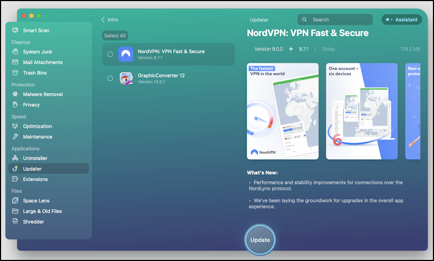Screen dimensions: 434x261
Task: Select the System Junk label
Action: point(38,52)
